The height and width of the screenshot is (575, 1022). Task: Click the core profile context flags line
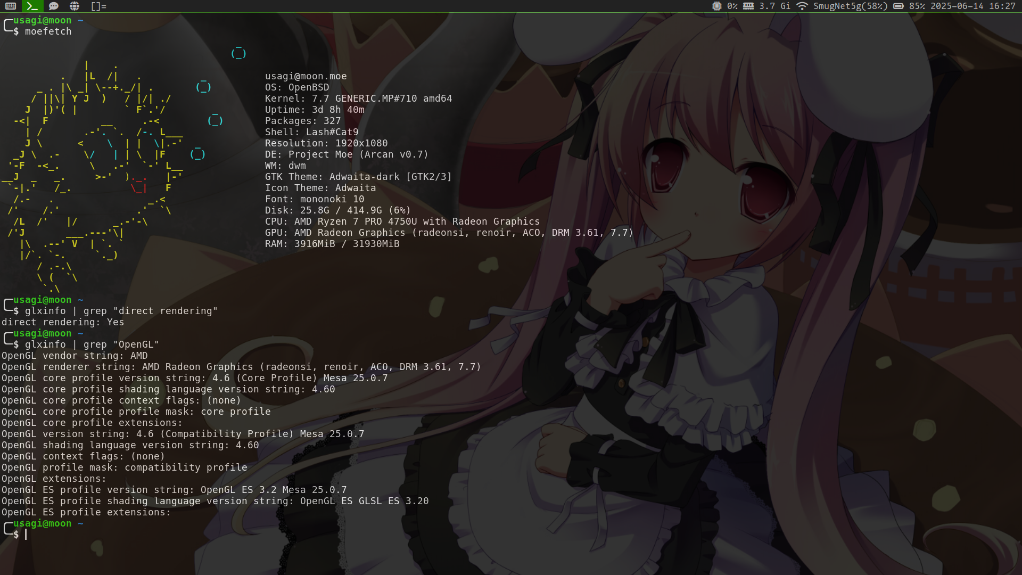pyautogui.click(x=121, y=400)
